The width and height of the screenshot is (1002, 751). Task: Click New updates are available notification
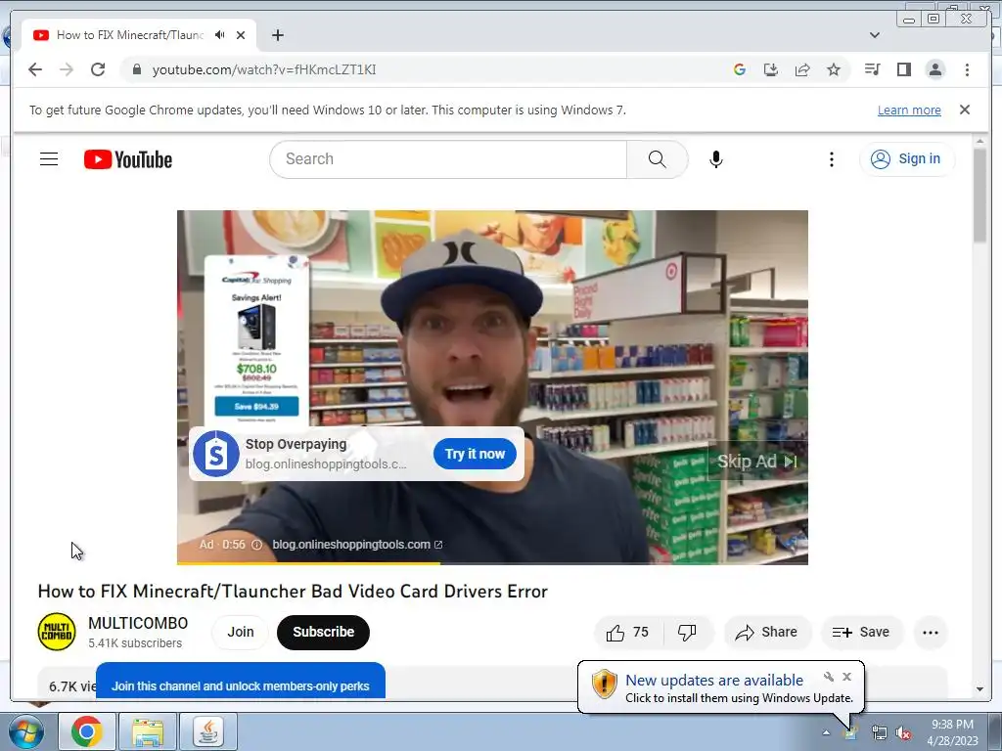[x=714, y=681]
